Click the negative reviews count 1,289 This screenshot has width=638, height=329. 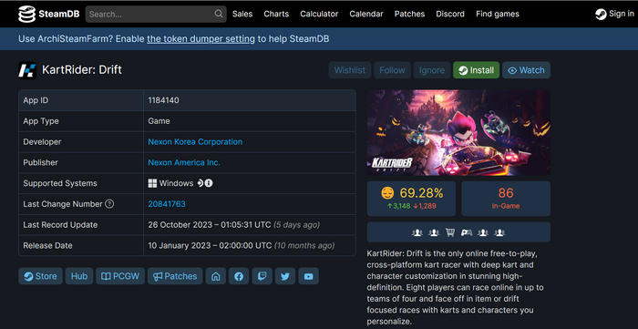tap(425, 206)
